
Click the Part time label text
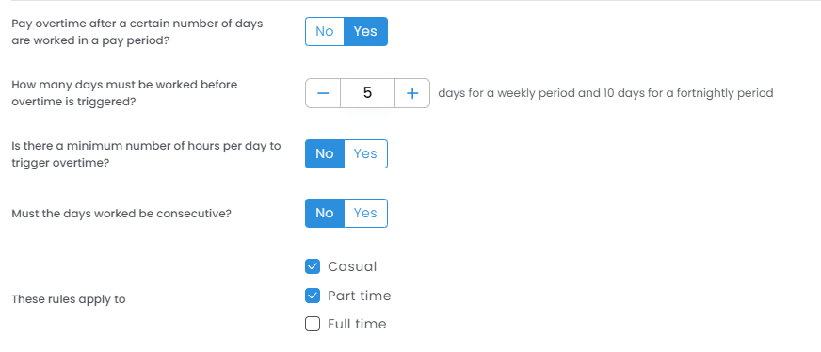click(x=360, y=296)
